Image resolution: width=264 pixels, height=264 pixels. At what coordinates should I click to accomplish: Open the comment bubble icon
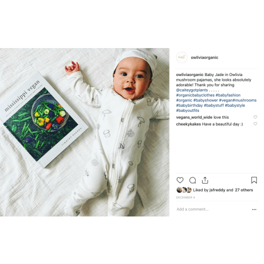(193, 180)
